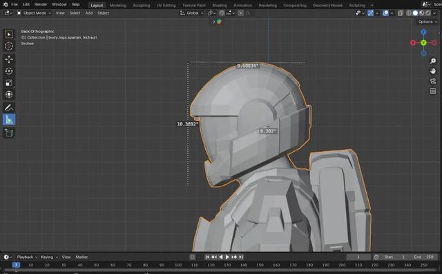Activate the 3D Cursor tool
This screenshot has width=442, height=274.
click(x=9, y=46)
